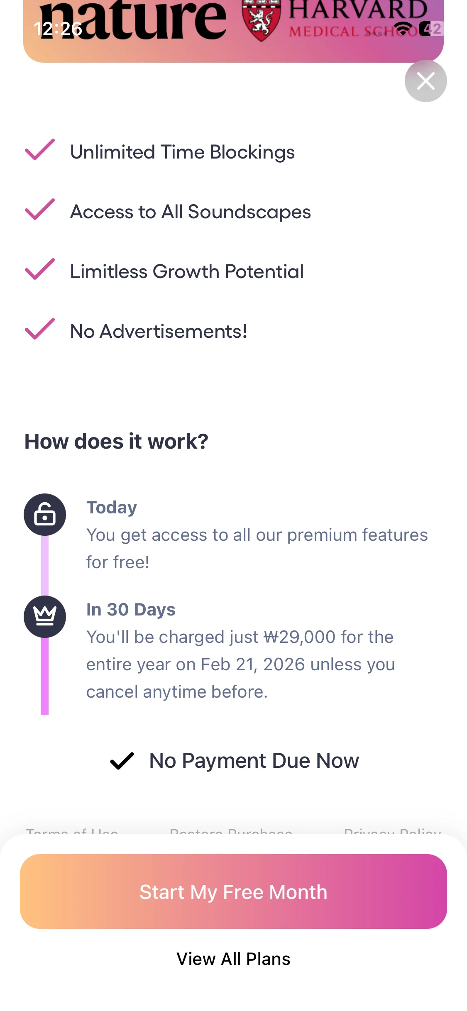This screenshot has height=1011, width=467.
Task: Tap the 'How does it work?' heading
Action: click(x=116, y=441)
